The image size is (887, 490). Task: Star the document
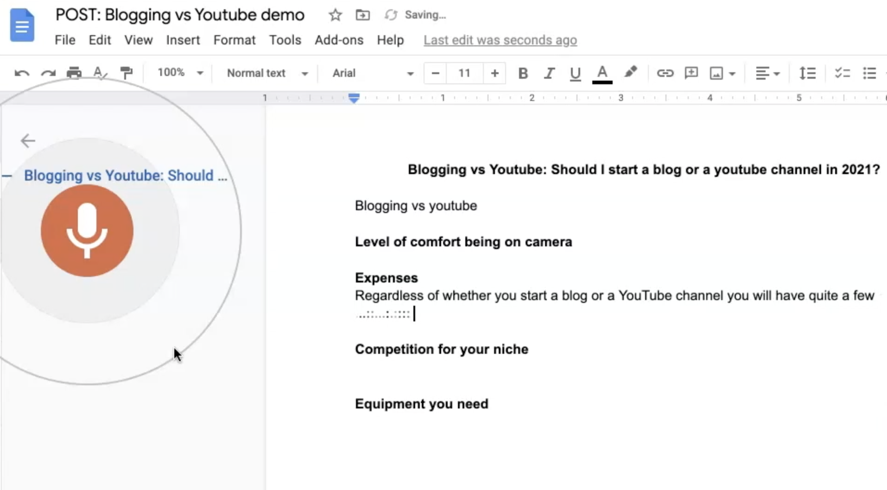(x=335, y=15)
